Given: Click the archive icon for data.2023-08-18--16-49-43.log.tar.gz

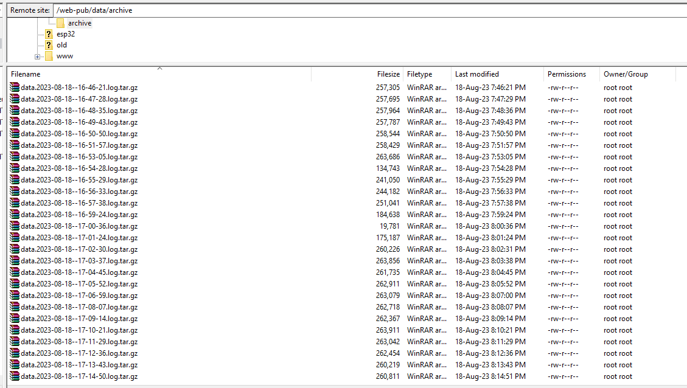Looking at the screenshot, I should (x=15, y=122).
